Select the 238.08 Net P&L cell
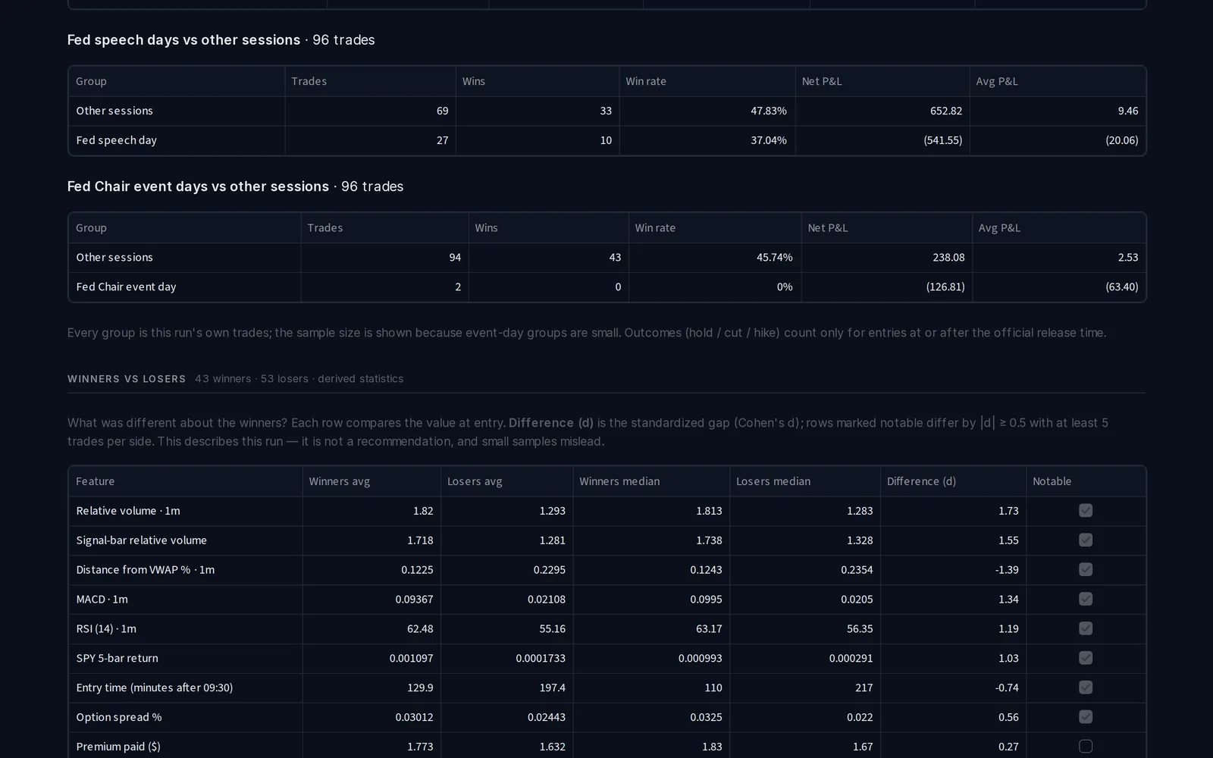This screenshot has height=758, width=1213. tap(948, 257)
